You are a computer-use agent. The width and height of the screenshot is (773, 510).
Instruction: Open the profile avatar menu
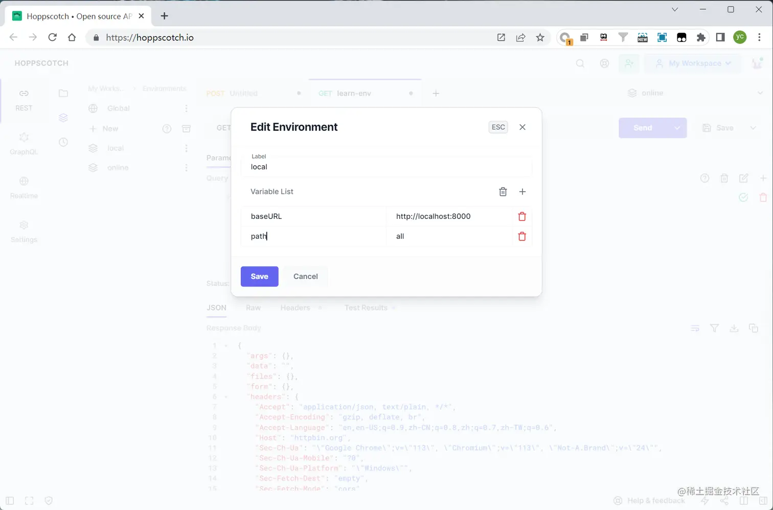(757, 63)
